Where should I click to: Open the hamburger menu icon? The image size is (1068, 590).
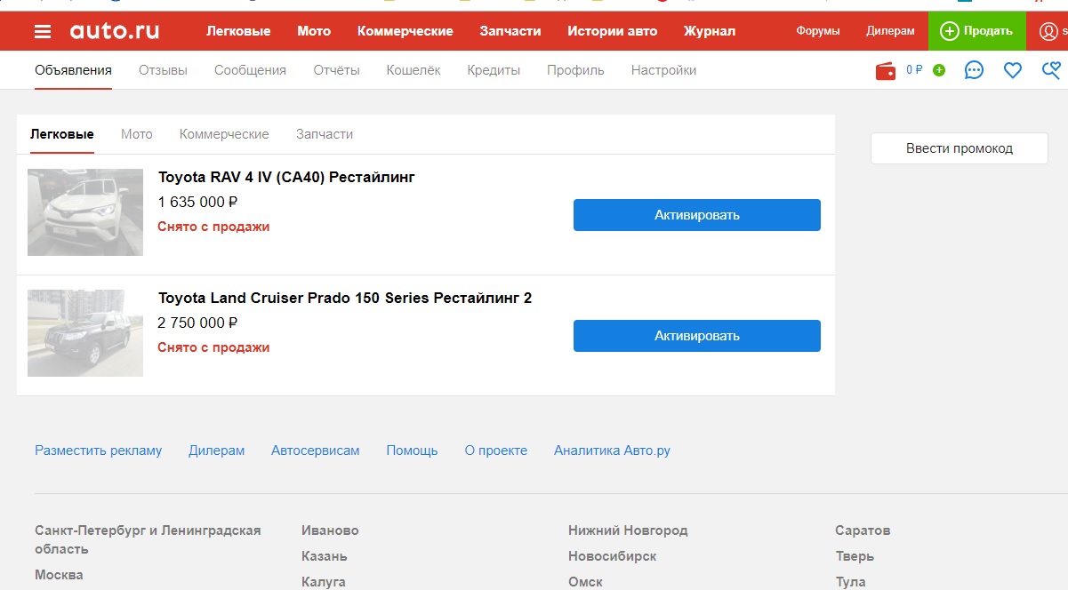43,32
